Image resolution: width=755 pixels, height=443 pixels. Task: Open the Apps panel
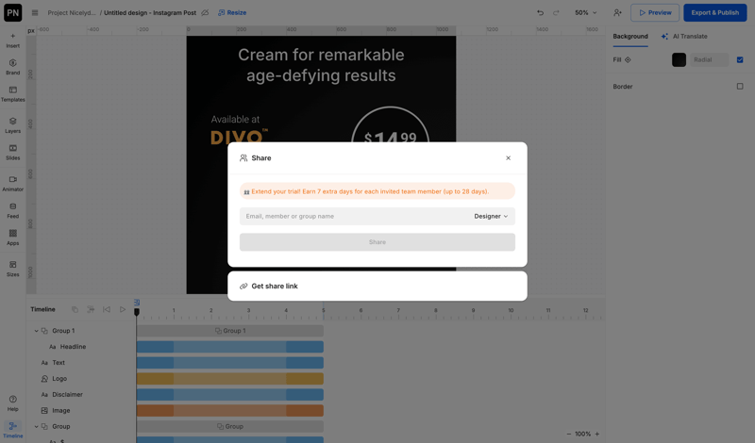12,238
